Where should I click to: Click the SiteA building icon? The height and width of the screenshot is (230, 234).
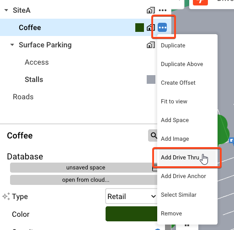[x=151, y=10]
